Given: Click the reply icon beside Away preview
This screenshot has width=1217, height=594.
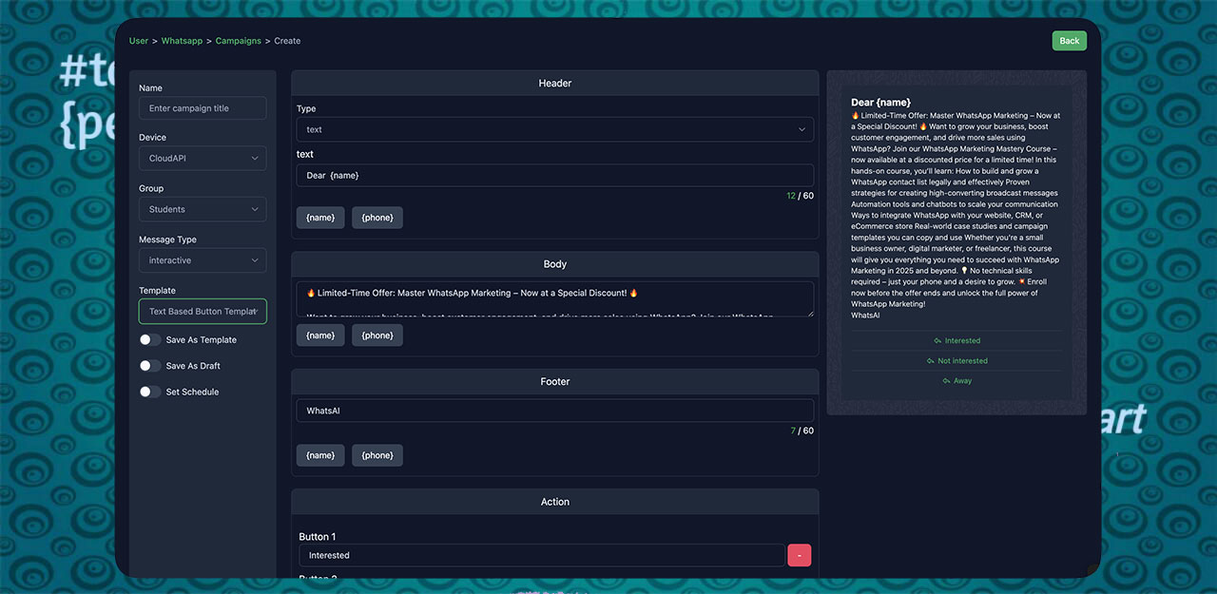Looking at the screenshot, I should point(946,381).
